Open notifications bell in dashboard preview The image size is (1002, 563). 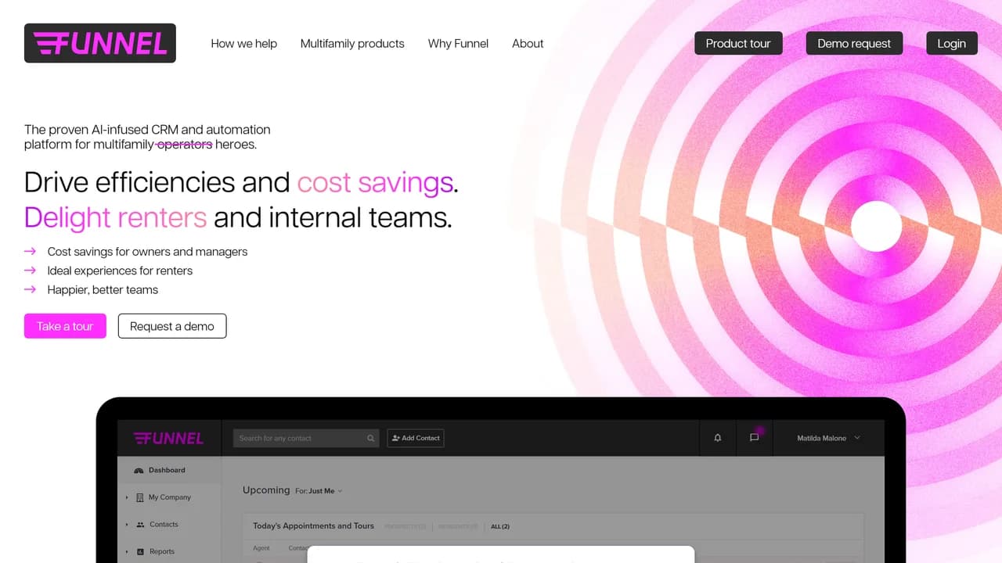(718, 438)
